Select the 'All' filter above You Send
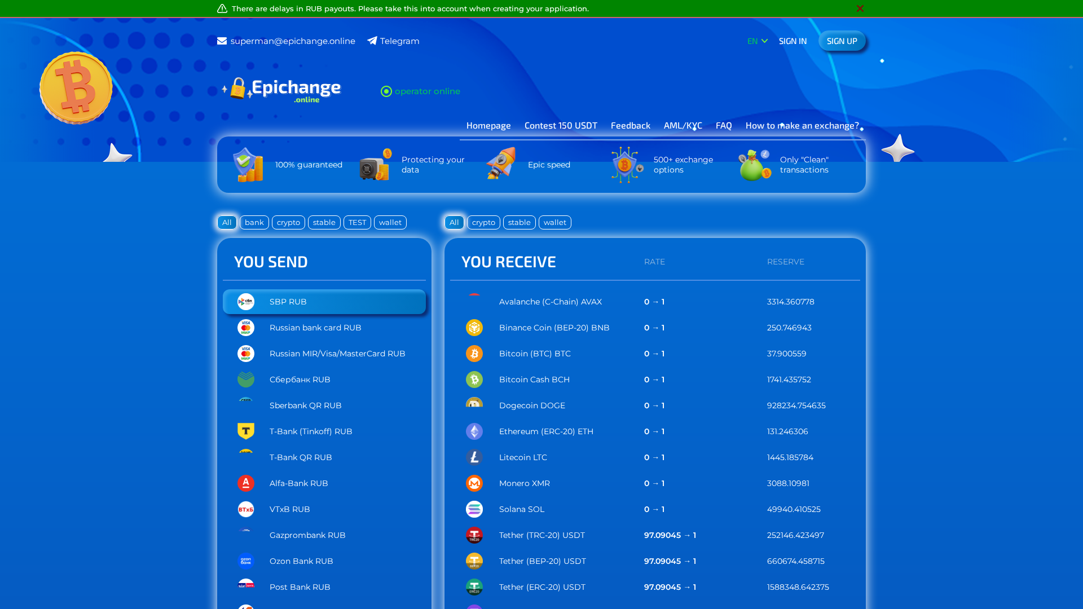Image resolution: width=1083 pixels, height=609 pixels. 227,222
